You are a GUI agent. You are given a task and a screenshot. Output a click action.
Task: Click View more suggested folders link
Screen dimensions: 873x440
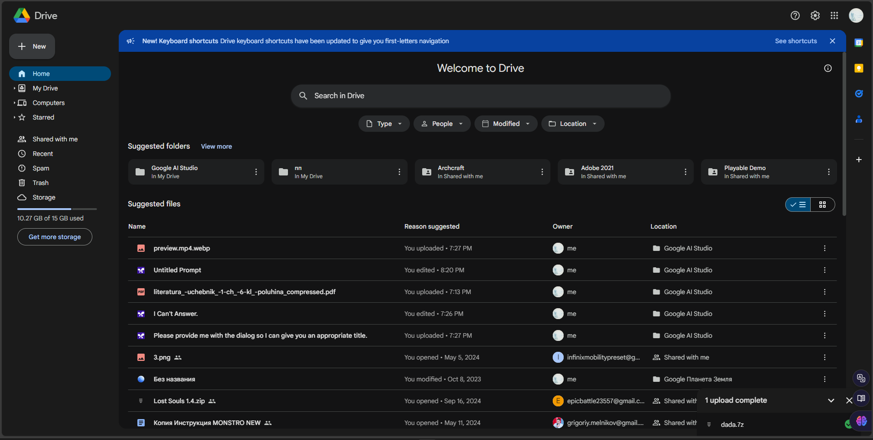coord(217,146)
